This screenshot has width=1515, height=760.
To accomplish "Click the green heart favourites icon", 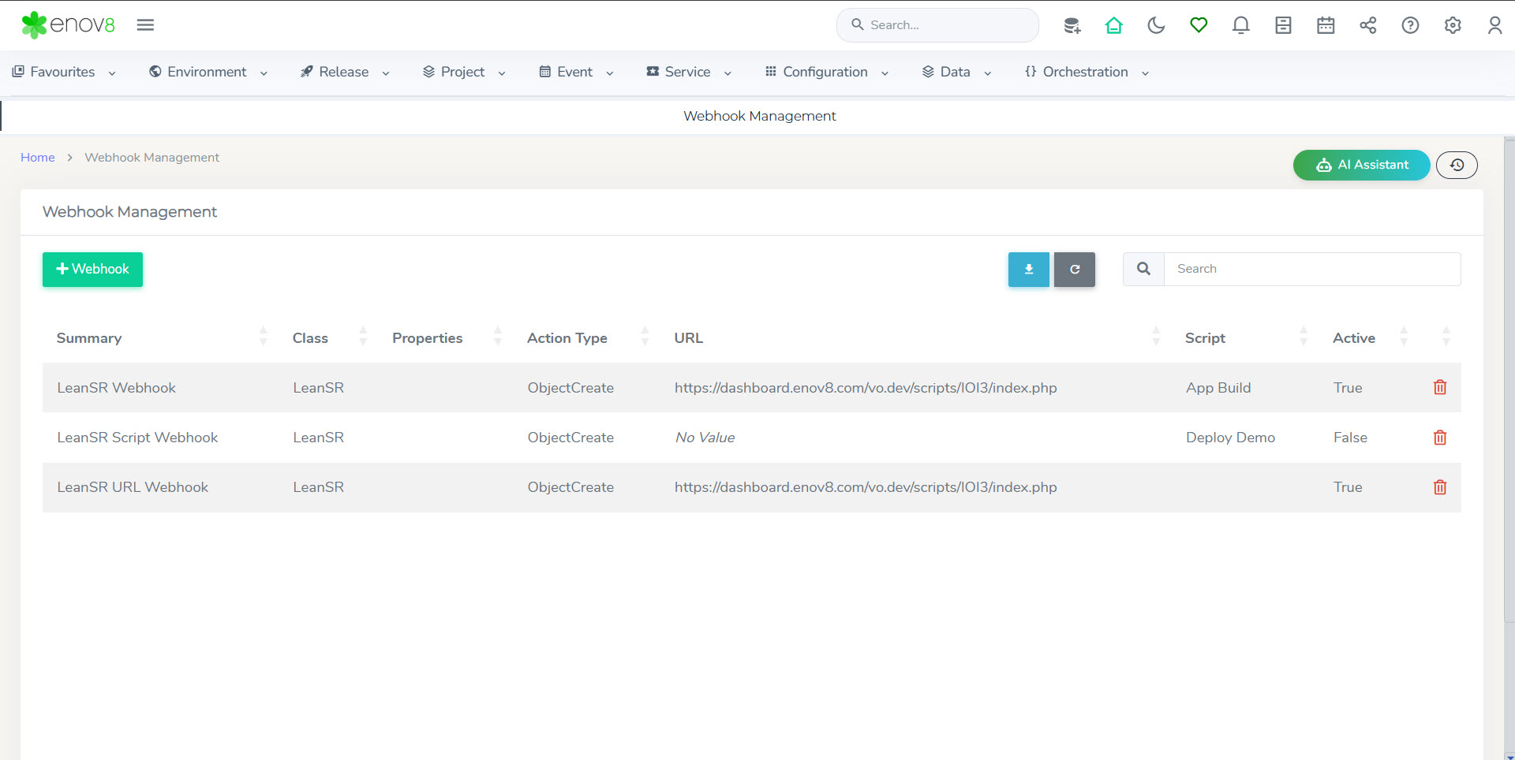I will [x=1199, y=25].
